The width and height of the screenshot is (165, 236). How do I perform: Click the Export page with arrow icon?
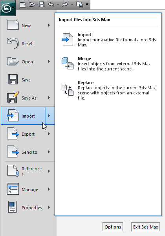click(13, 133)
